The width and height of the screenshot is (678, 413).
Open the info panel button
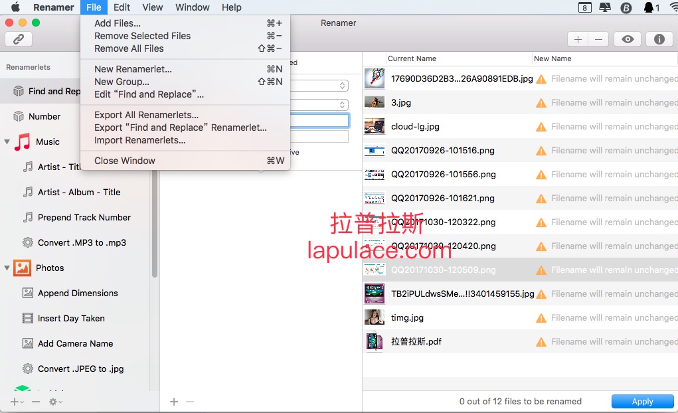click(x=659, y=39)
